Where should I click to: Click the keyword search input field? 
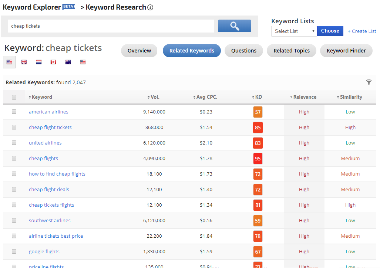(x=111, y=26)
